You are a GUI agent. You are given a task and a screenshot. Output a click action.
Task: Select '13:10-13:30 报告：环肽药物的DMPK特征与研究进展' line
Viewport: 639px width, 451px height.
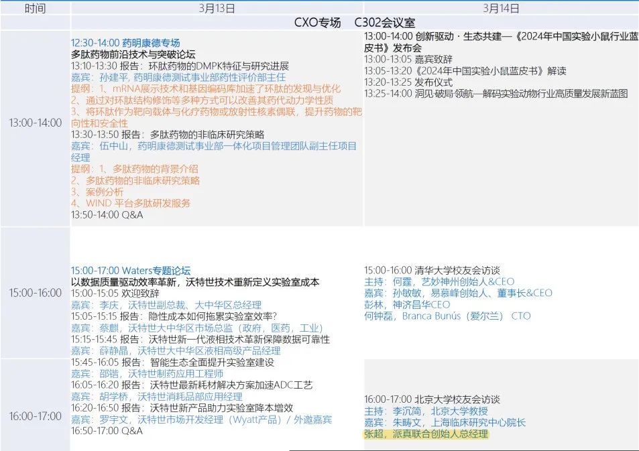(180, 66)
